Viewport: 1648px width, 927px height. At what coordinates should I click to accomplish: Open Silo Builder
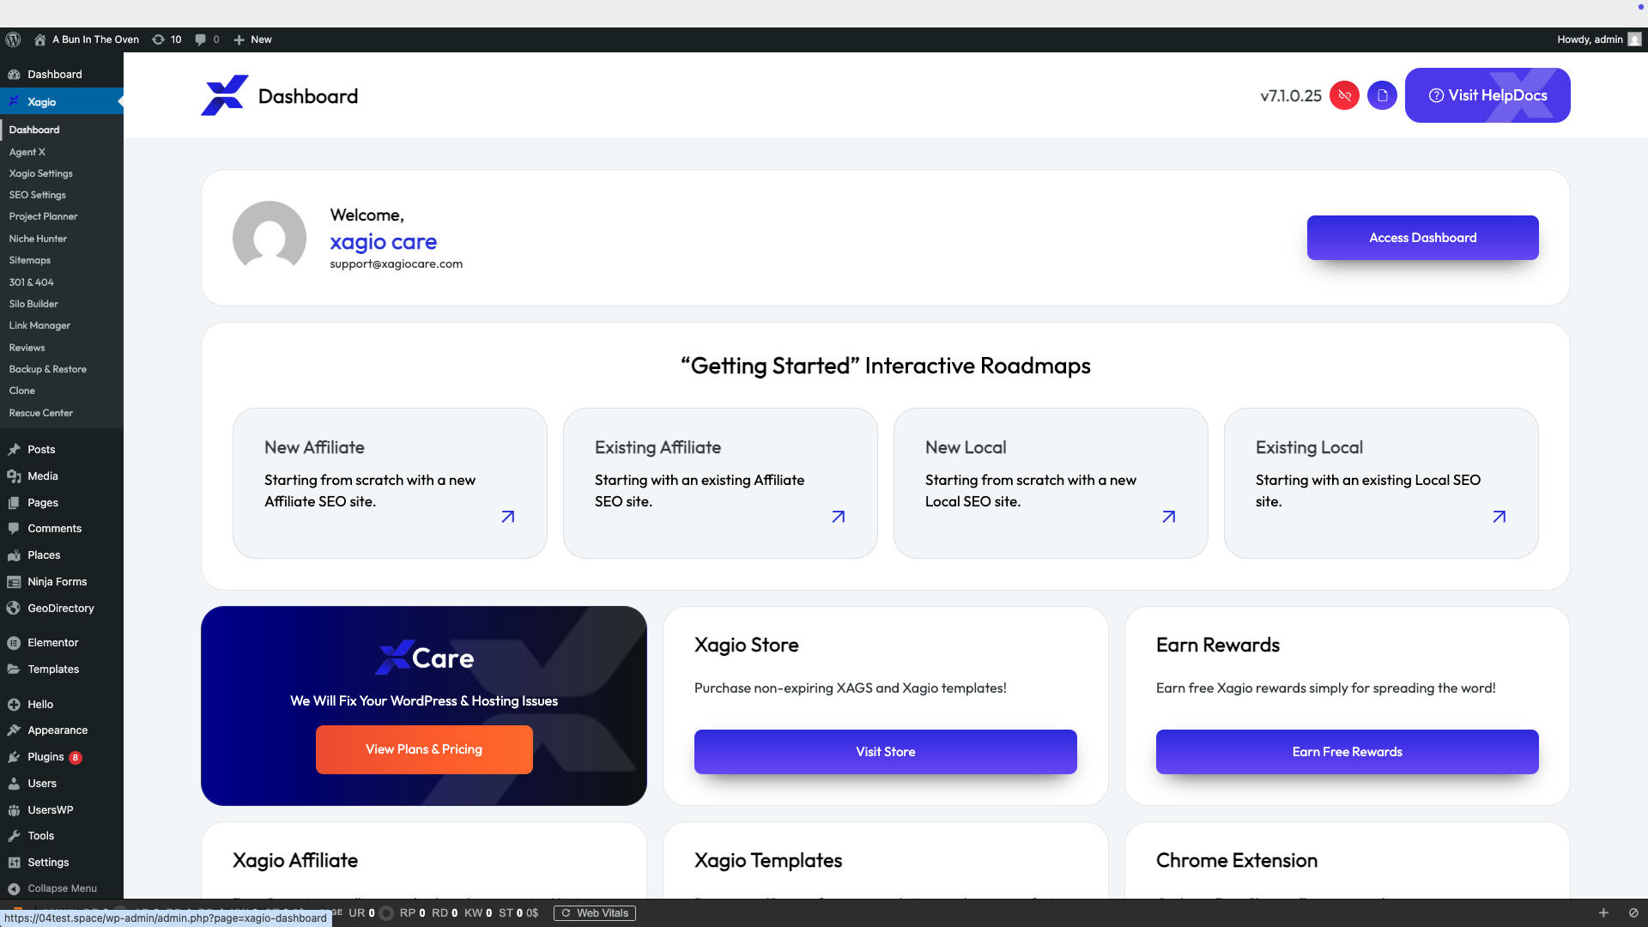(x=33, y=304)
